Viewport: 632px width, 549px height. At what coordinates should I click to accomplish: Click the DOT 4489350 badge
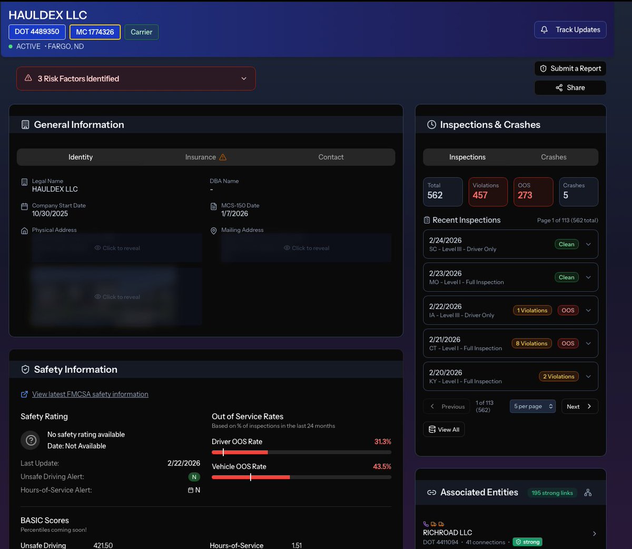37,32
